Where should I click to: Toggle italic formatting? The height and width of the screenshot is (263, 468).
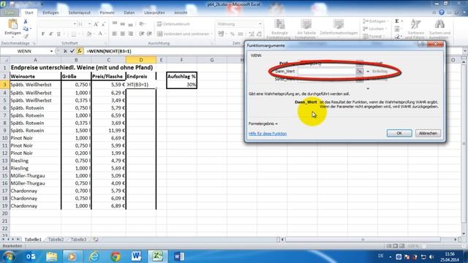tap(50, 34)
